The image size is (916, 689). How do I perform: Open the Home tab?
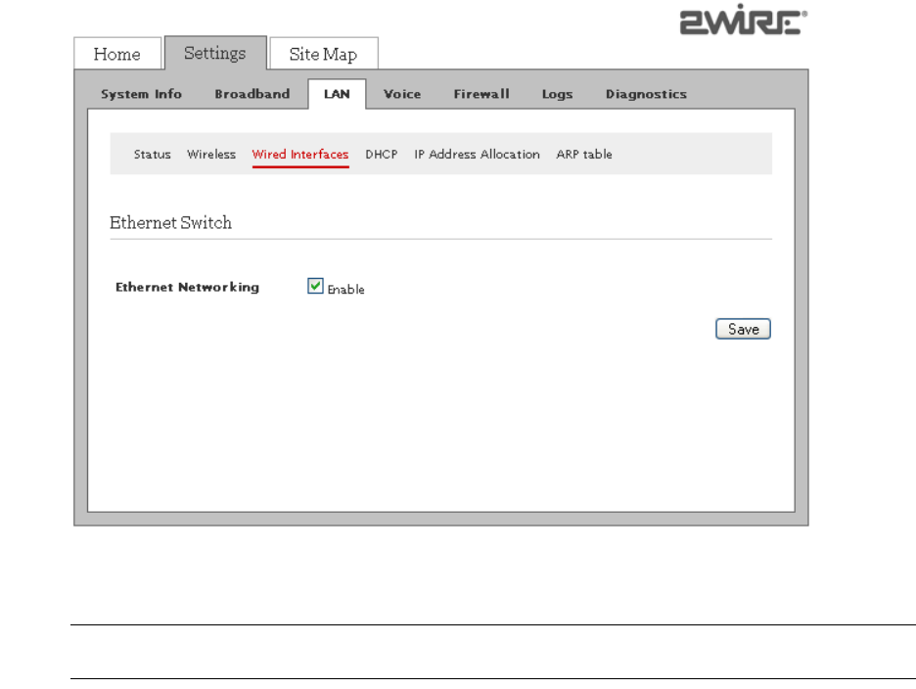tap(117, 54)
